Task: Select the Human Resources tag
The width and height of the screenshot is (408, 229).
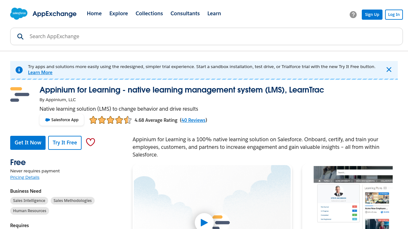Action: [30, 211]
